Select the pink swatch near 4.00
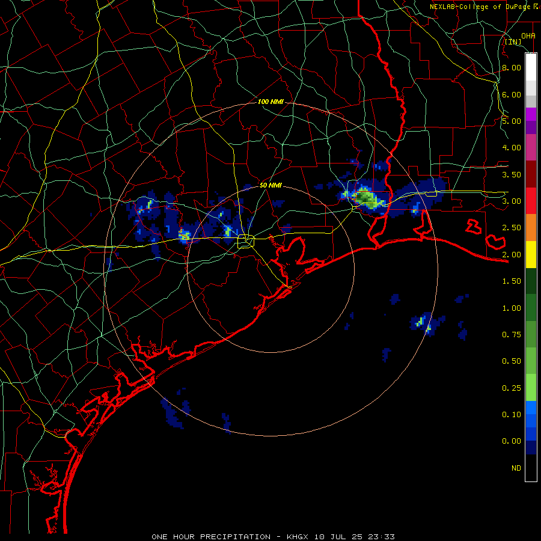This screenshot has width=541, height=541. pyautogui.click(x=531, y=148)
